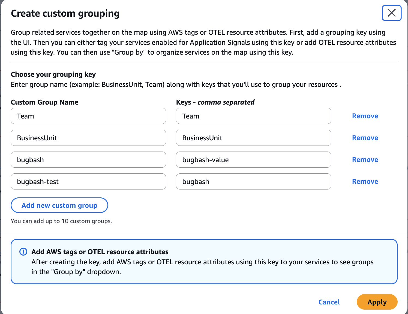
Task: Click the BusinessUnit keys input
Action: [253, 138]
